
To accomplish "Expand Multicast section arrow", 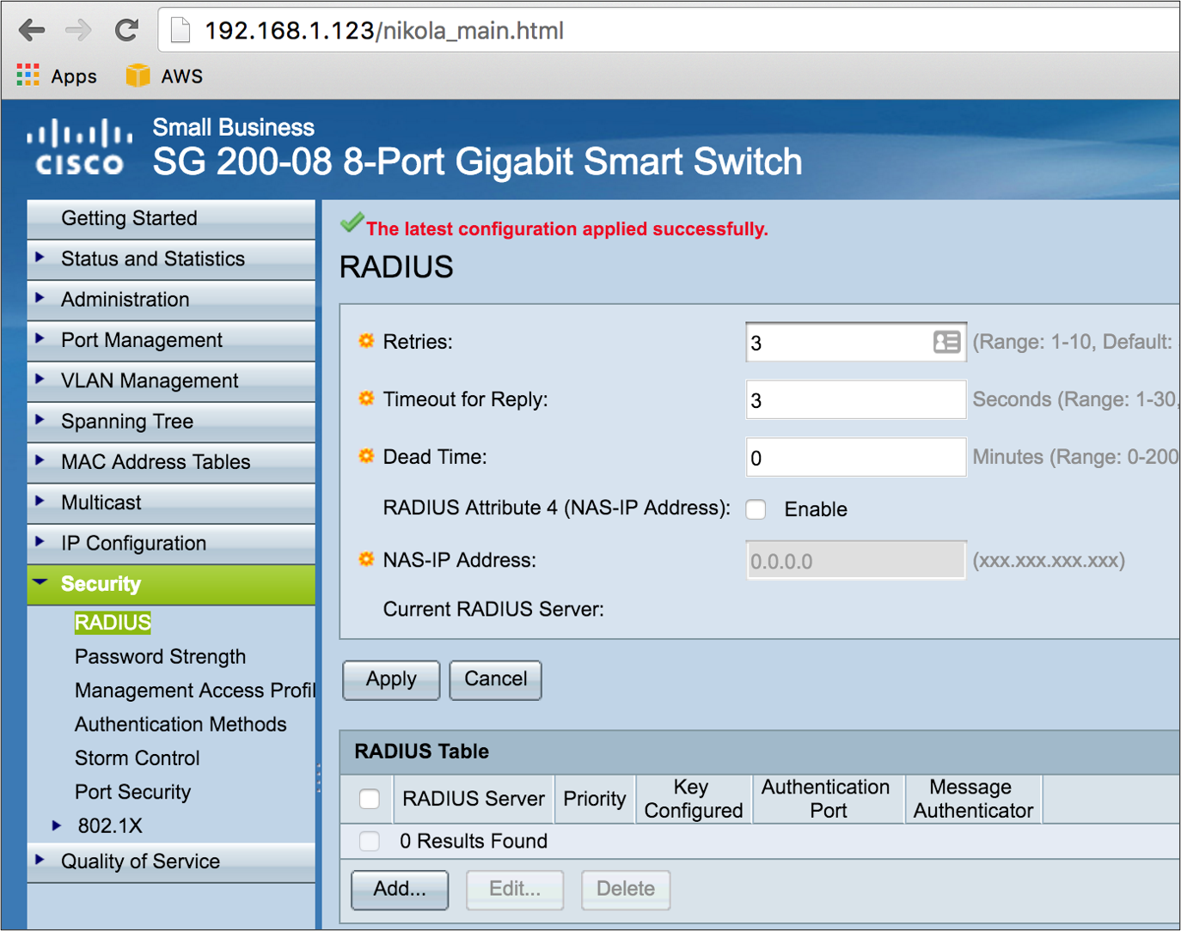I will [x=40, y=501].
